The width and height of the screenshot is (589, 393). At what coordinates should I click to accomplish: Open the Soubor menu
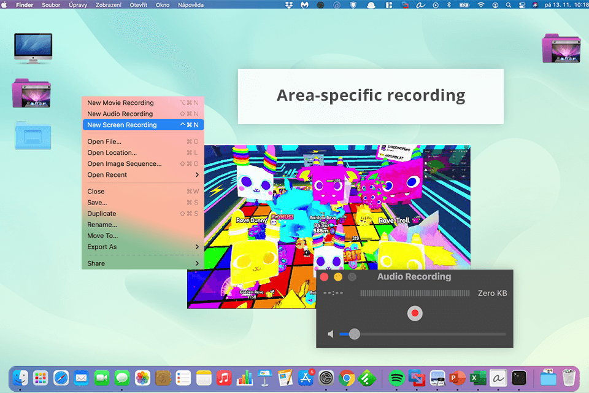coord(51,5)
